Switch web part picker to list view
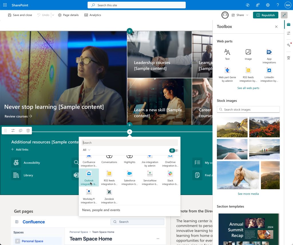Screen dimensions: 293x245 point(177,150)
